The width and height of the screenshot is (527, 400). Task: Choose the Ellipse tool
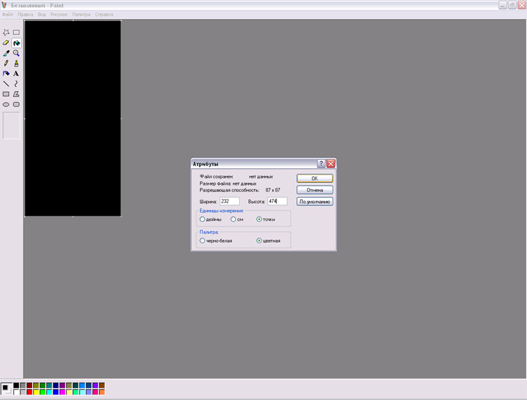coord(6,104)
